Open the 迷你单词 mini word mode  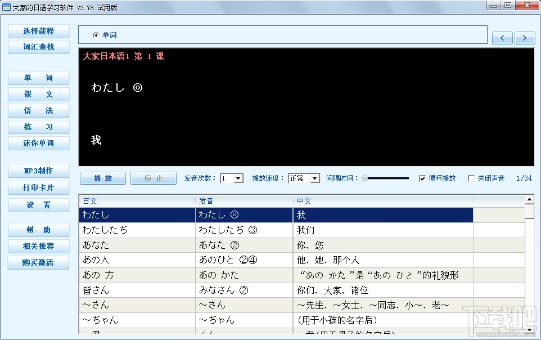tap(39, 143)
